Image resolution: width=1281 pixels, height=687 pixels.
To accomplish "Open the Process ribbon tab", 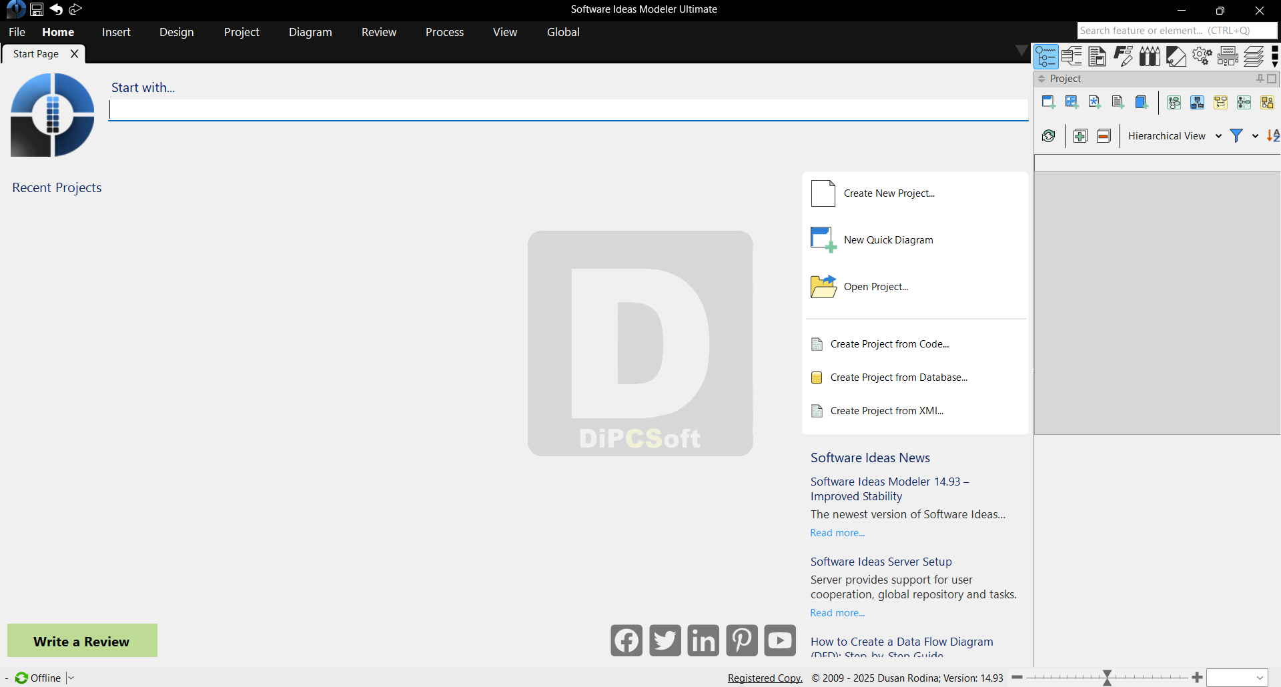I will pyautogui.click(x=444, y=32).
